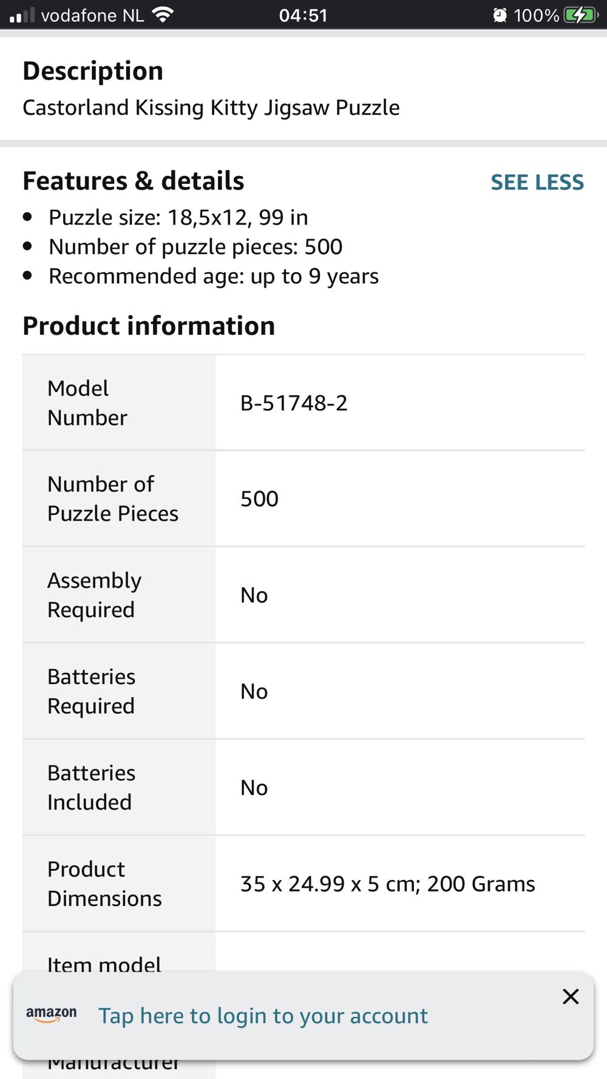Collapse details with SEE LESS

pyautogui.click(x=537, y=182)
